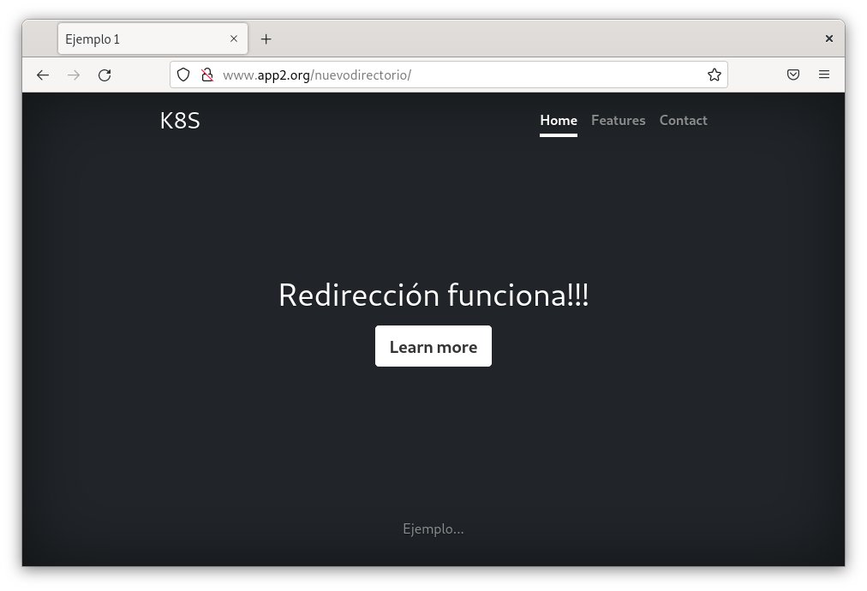
Task: Click the forward navigation arrow
Action: (74, 75)
